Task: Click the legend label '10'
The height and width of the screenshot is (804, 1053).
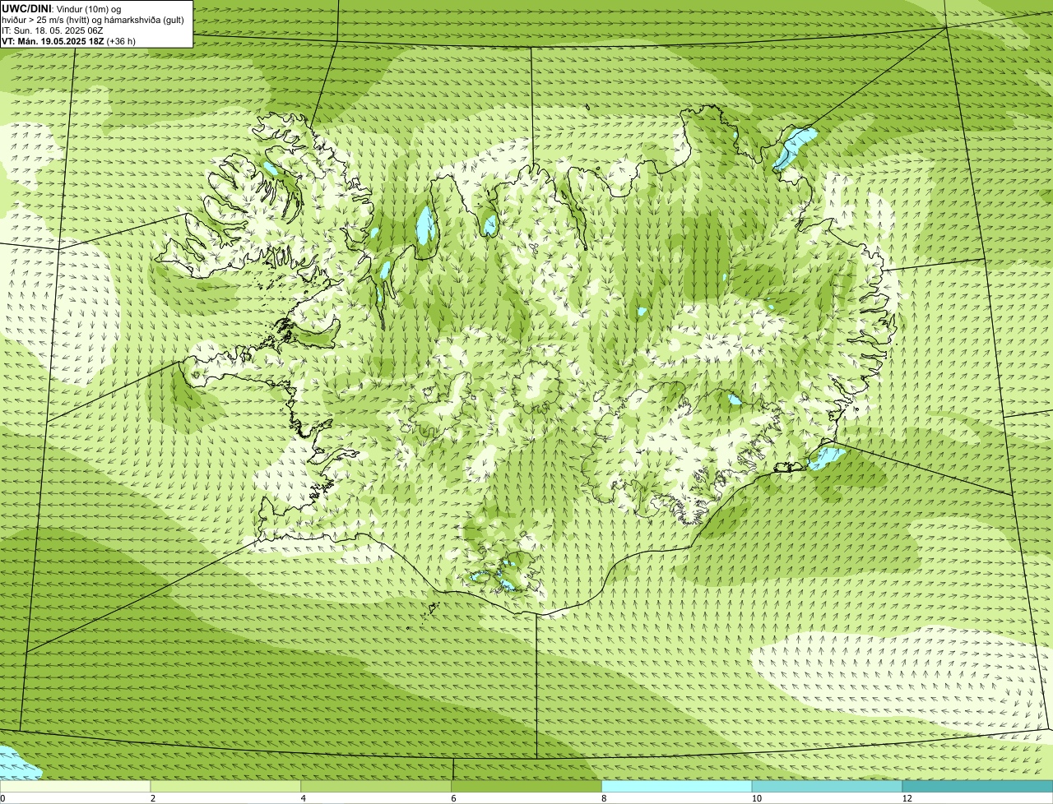Action: (x=756, y=798)
